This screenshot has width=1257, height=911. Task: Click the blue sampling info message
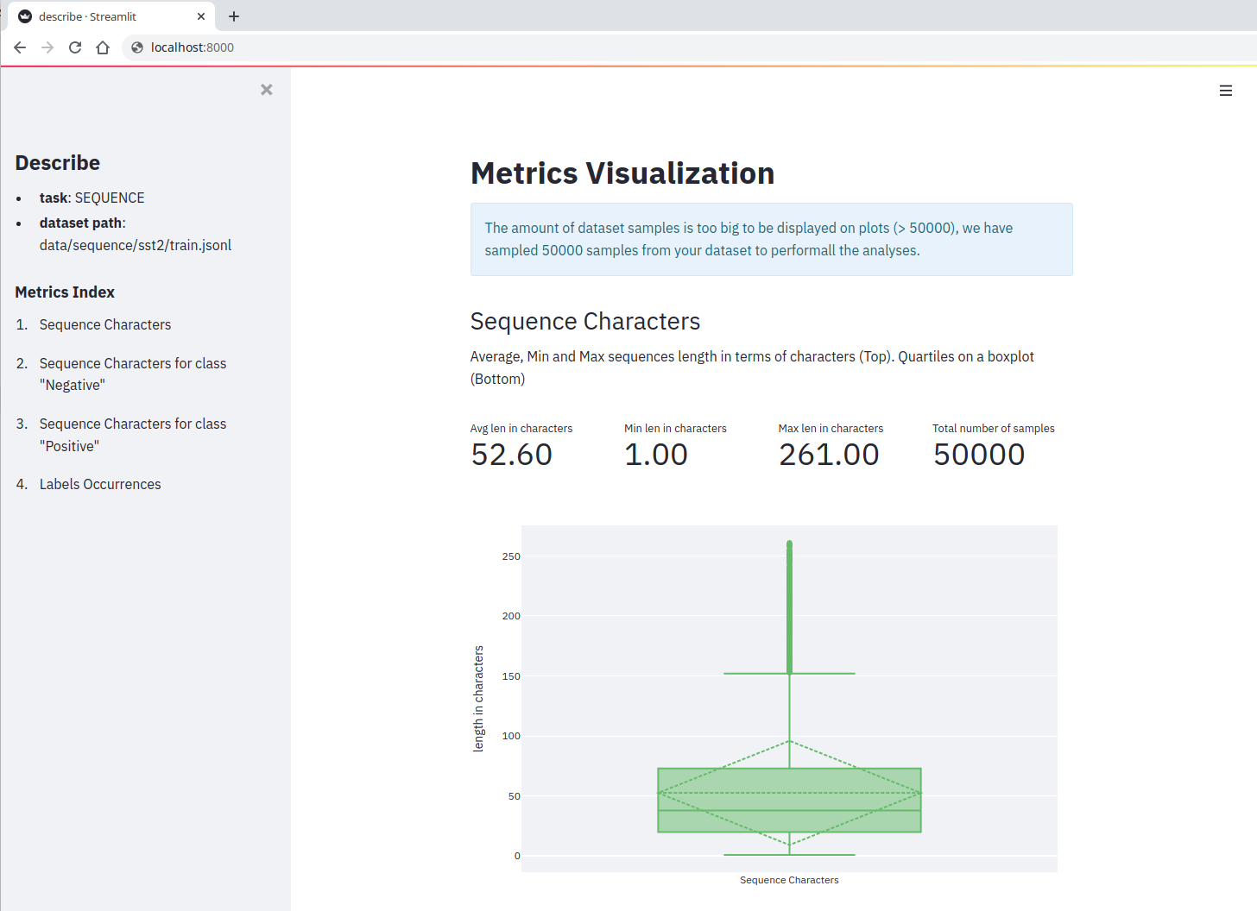tap(772, 240)
